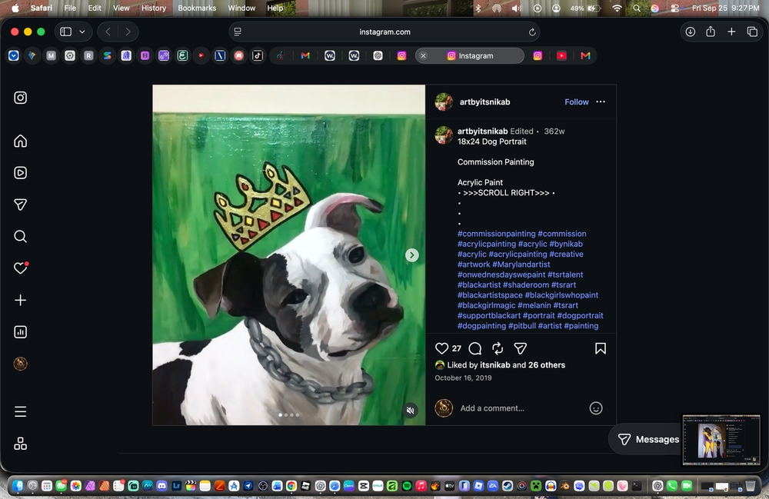Open post options three-dot menu
The image size is (769, 499).
tap(601, 102)
